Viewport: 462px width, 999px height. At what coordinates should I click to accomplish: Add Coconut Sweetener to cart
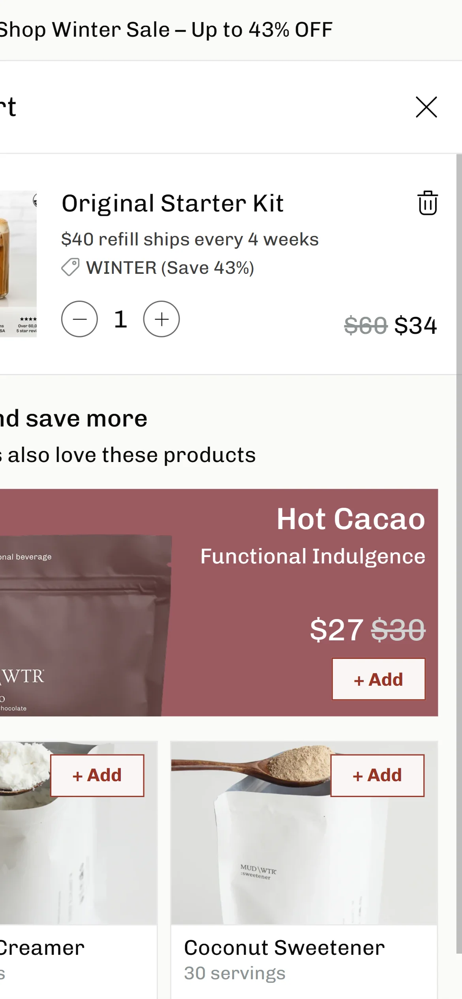click(377, 775)
